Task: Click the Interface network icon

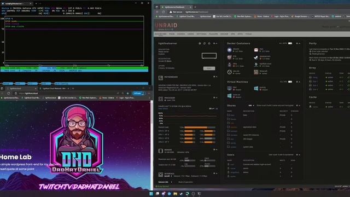Action: (x=160, y=175)
